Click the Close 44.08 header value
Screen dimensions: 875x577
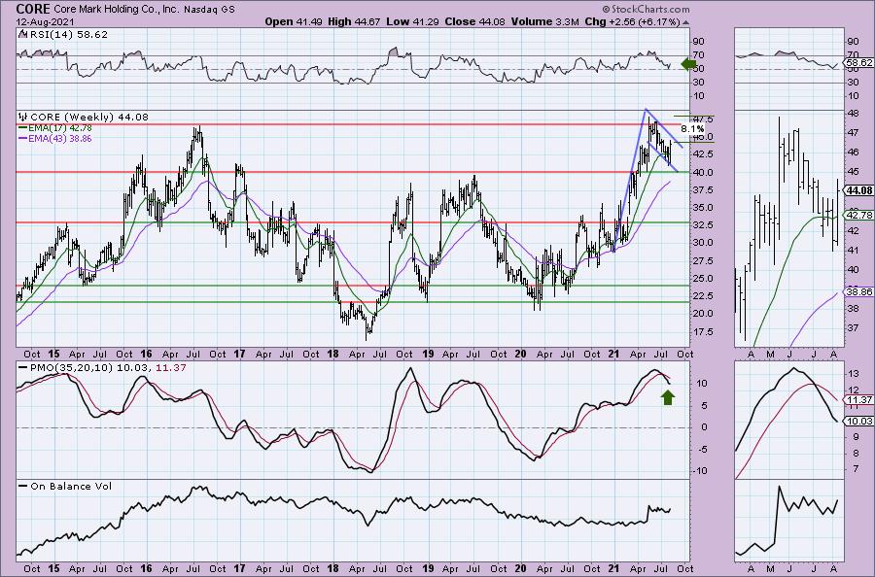475,21
